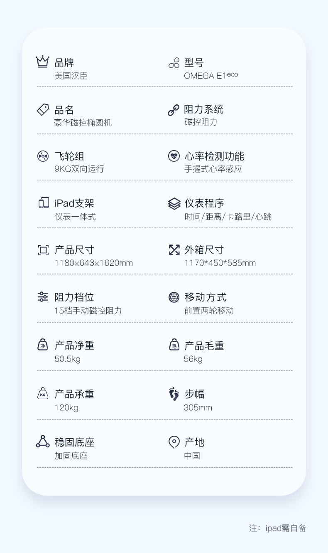Click the triangle nodes icon for 稳固底座

[43, 442]
